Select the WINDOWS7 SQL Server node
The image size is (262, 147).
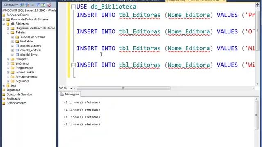pos(29,11)
